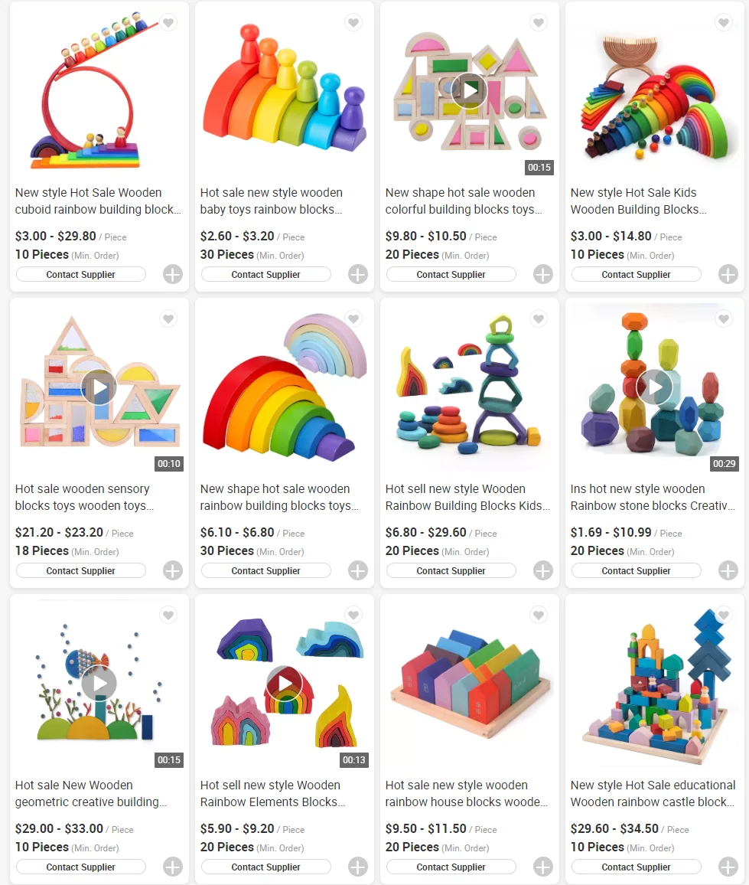Image resolution: width=749 pixels, height=885 pixels.
Task: Favorite the cuboid rainbow building block heart icon
Action: coord(168,22)
